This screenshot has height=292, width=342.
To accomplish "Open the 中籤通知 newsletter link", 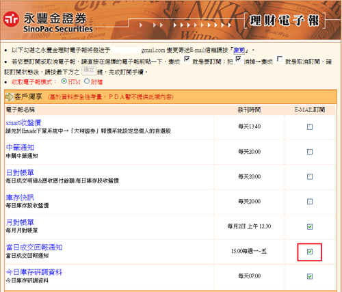I will [x=20, y=148].
